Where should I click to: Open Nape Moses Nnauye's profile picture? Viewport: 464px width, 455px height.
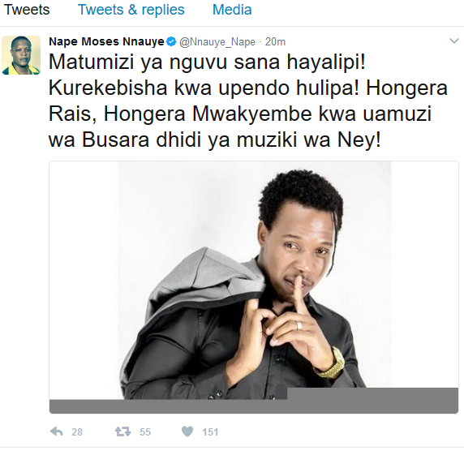(x=21, y=55)
